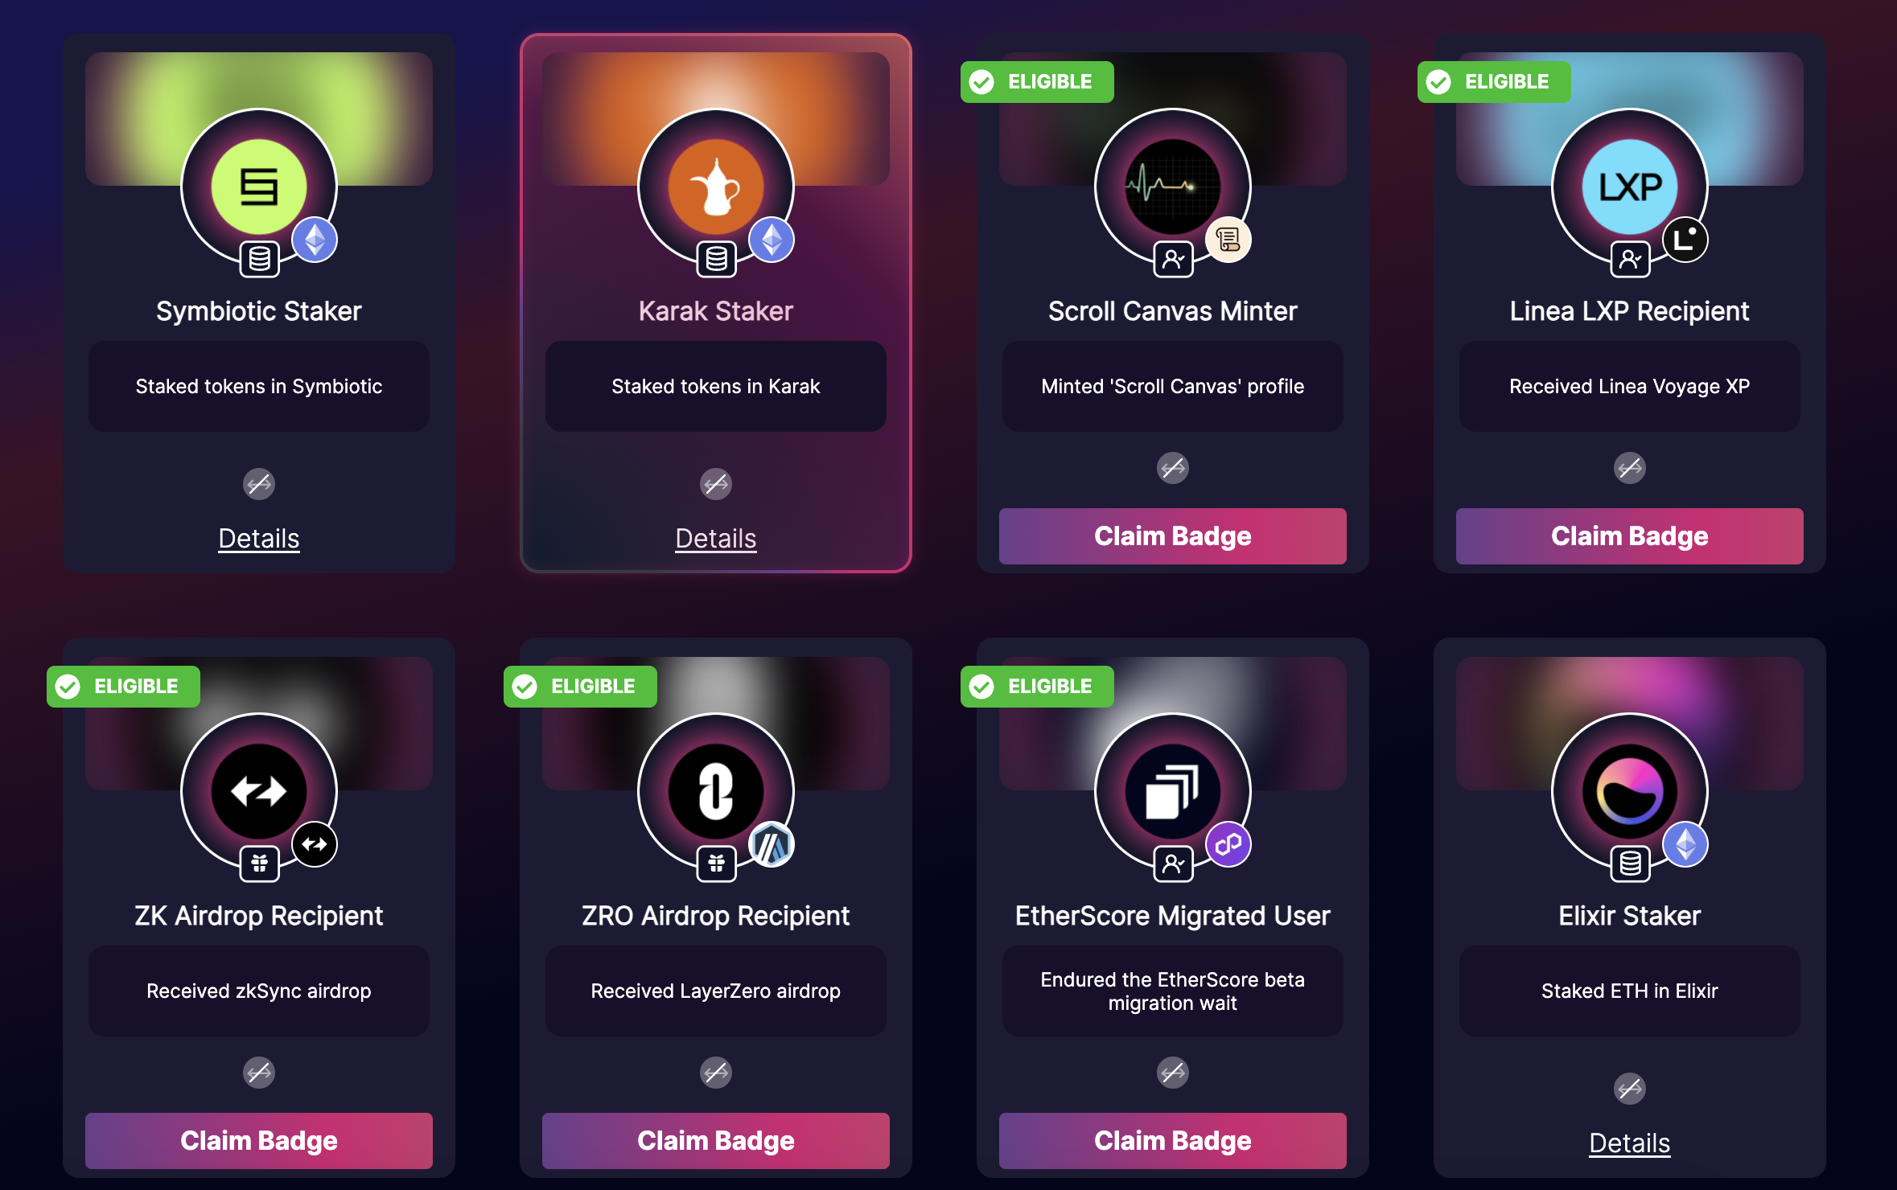Click the Symbiotic Staker badge logo
The image size is (1897, 1190).
(259, 187)
